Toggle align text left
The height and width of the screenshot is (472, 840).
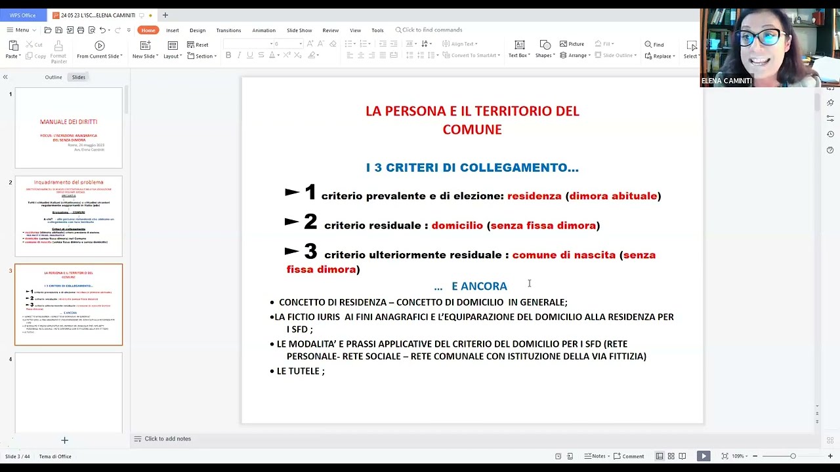click(349, 56)
